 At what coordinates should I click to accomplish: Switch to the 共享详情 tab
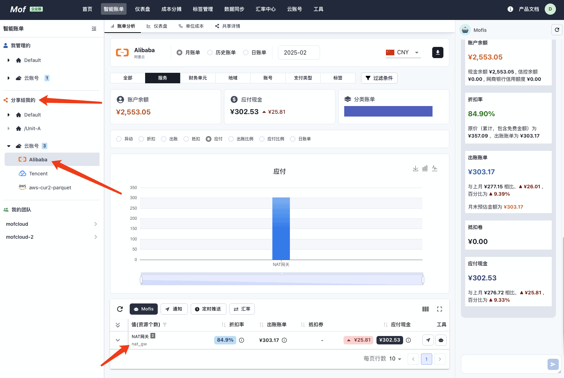click(x=227, y=26)
